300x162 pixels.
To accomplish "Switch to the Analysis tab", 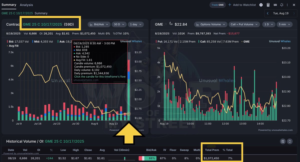I will (x=26, y=5).
